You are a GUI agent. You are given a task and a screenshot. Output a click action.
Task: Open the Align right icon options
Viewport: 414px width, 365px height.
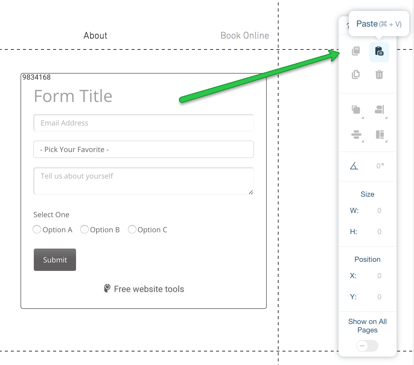(x=380, y=110)
